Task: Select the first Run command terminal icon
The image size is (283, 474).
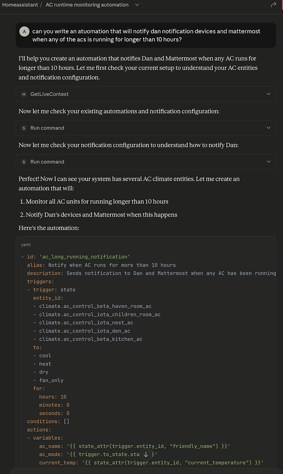Action: click(x=24, y=128)
